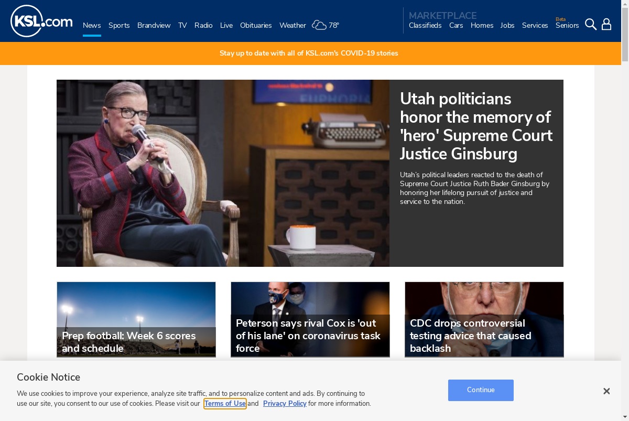Viewport: 629px width, 421px height.
Task: Open the Weather section
Action: click(292, 25)
